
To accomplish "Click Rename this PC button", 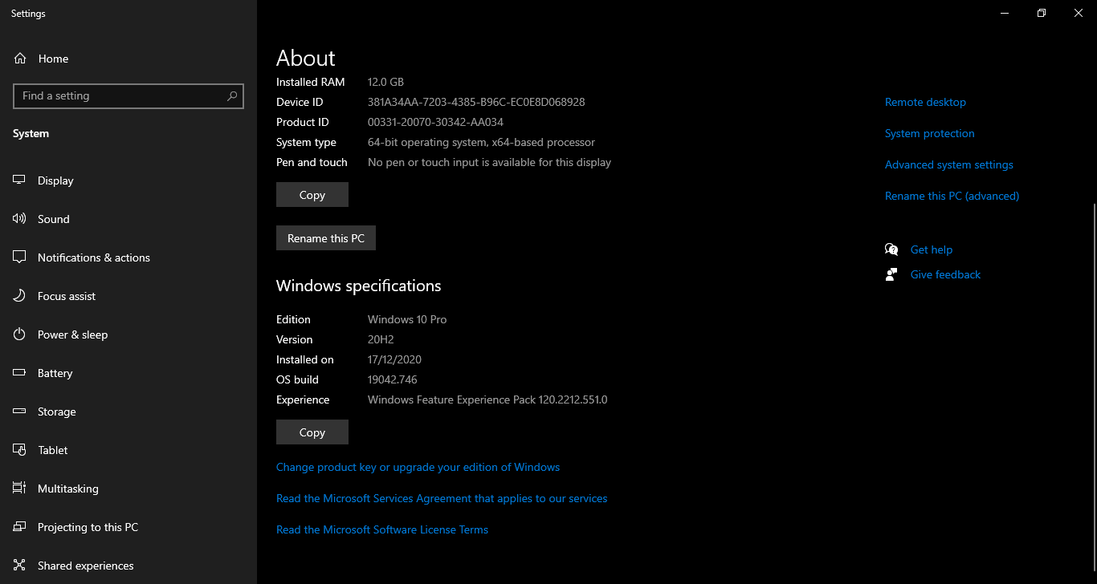I will (326, 238).
